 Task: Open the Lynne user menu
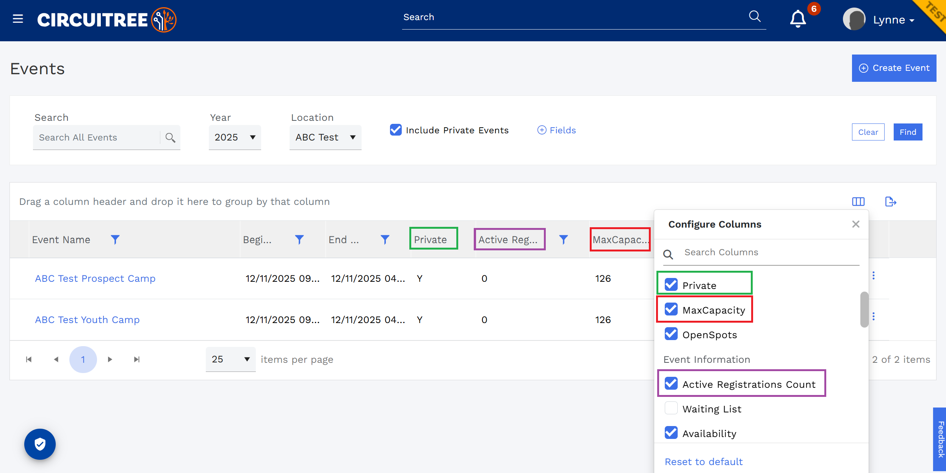[879, 19]
